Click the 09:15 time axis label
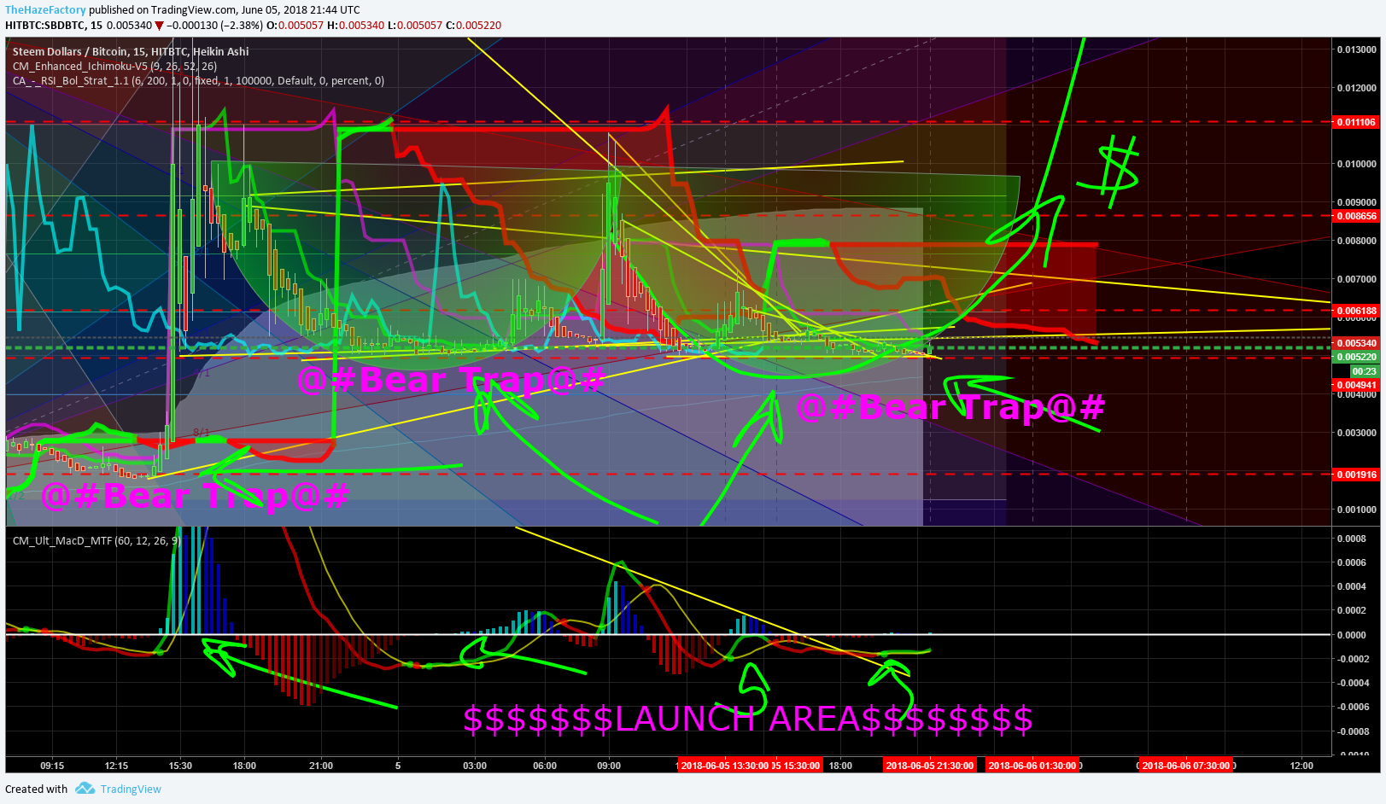Screen dimensions: 1386x804 (x=52, y=766)
